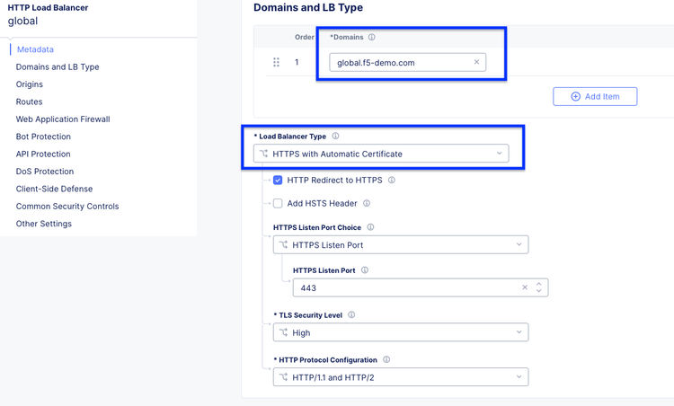This screenshot has height=406, width=674.
Task: Expand the HTTPS Listen Port Choice dropdown
Action: pos(400,244)
